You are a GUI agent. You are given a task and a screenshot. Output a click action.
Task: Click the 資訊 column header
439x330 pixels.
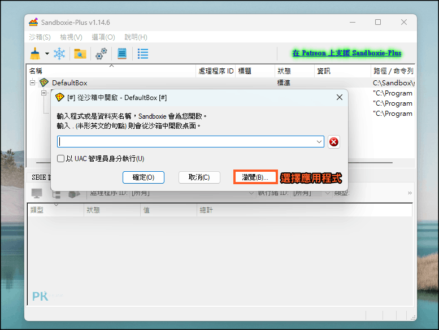[342, 71]
